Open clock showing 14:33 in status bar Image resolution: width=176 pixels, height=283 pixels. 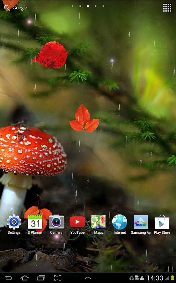coord(155,278)
